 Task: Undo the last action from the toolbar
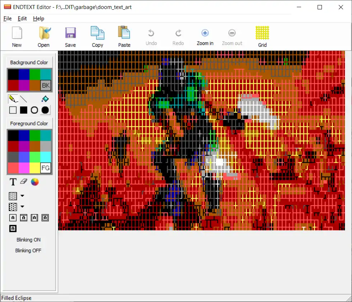(151, 37)
